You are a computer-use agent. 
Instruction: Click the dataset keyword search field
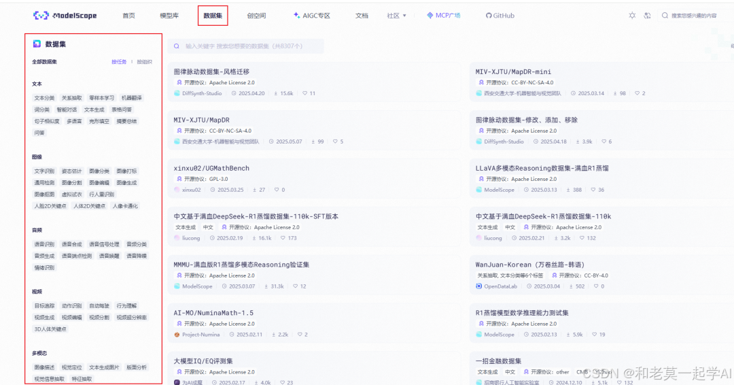246,46
